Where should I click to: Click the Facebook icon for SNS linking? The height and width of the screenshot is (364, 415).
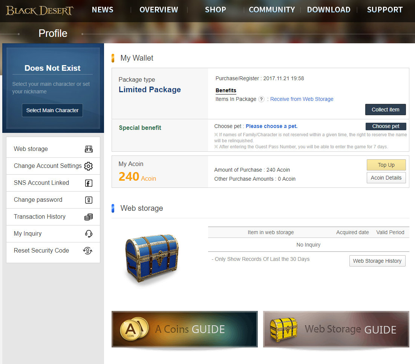pos(89,183)
